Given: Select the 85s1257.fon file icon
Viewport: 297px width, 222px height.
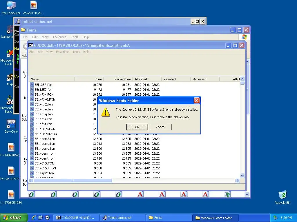Looking at the screenshot, I should click(x=32, y=90).
